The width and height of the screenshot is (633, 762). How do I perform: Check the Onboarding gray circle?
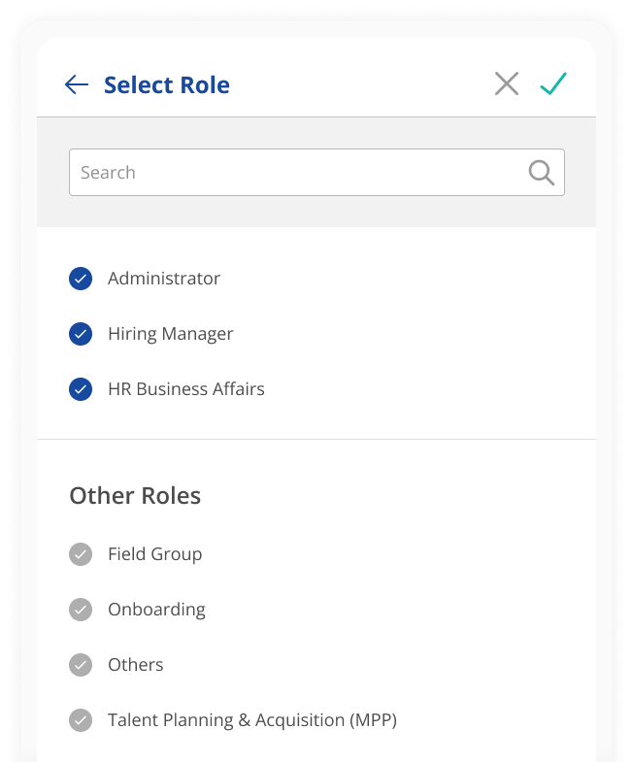point(81,610)
